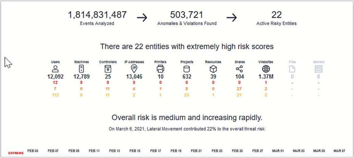
Task: Open the Machines entity icon
Action: [82, 69]
